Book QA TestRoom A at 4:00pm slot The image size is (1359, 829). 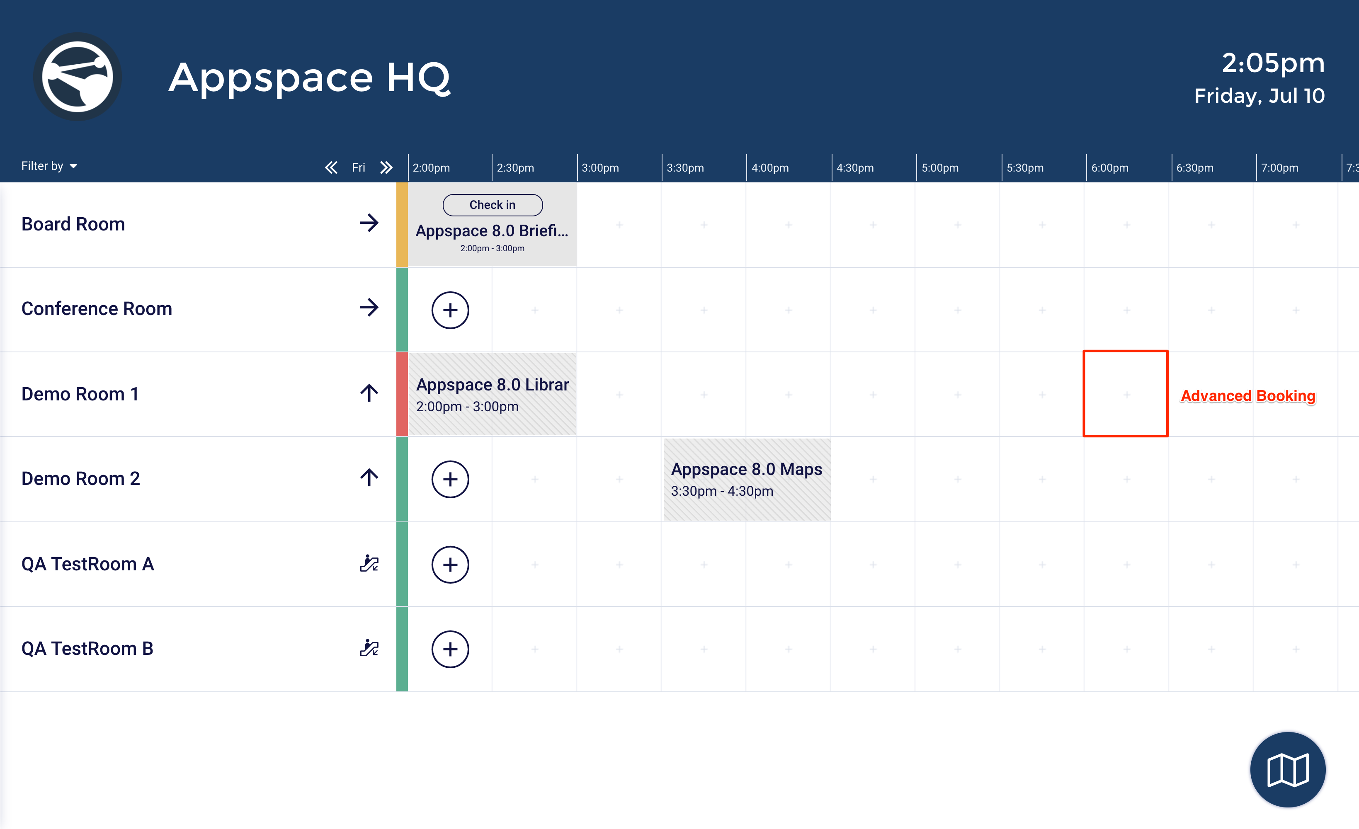tap(788, 565)
